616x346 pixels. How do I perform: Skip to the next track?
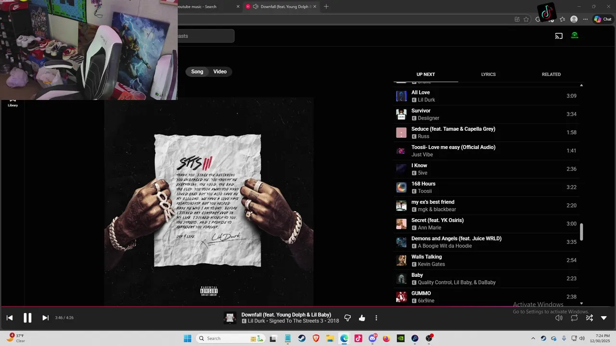(45, 318)
